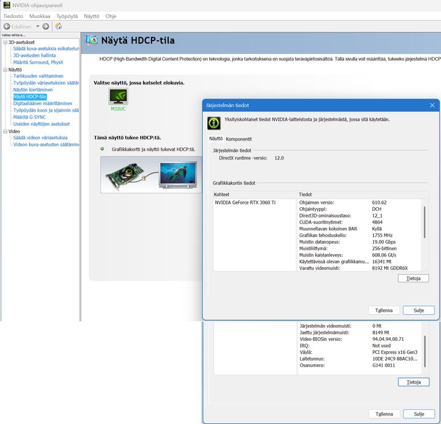Select the highlighted Näytä HDCP-tila item

[29, 96]
